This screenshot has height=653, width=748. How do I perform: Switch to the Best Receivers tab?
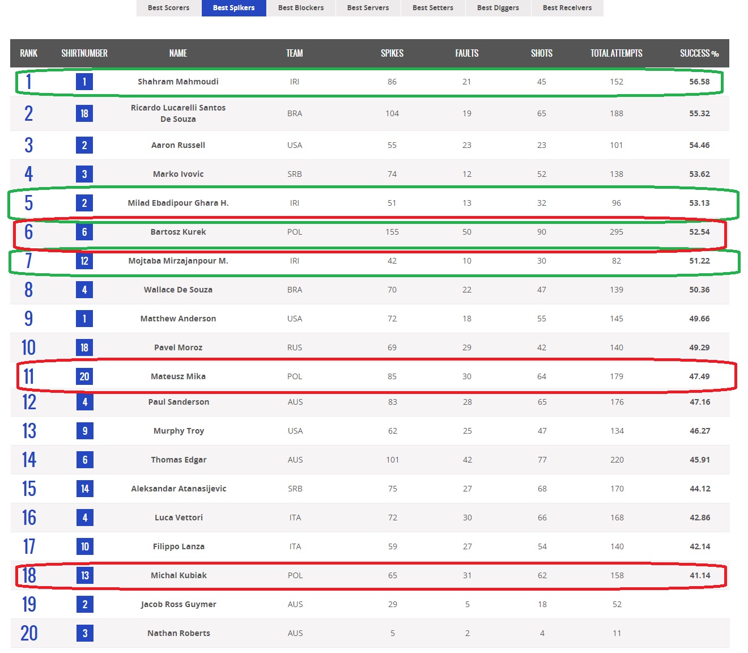pos(567,8)
